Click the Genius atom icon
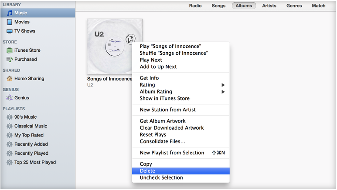 coord(10,98)
